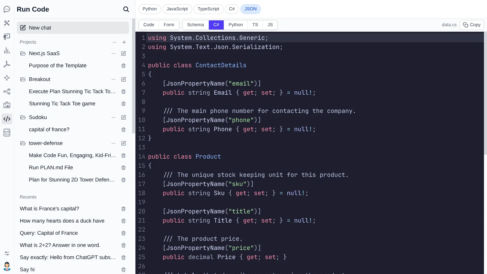Click the user avatar icon

(x=7, y=266)
